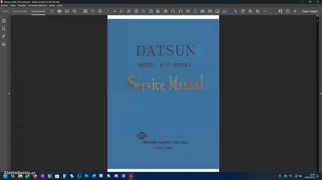Image resolution: width=322 pixels, height=180 pixels.
Task: Expand the left navigation pane arrow
Action: click(9, 93)
